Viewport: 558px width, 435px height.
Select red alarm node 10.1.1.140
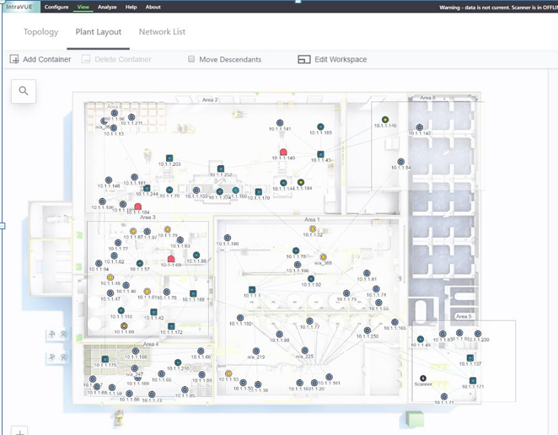(x=283, y=152)
